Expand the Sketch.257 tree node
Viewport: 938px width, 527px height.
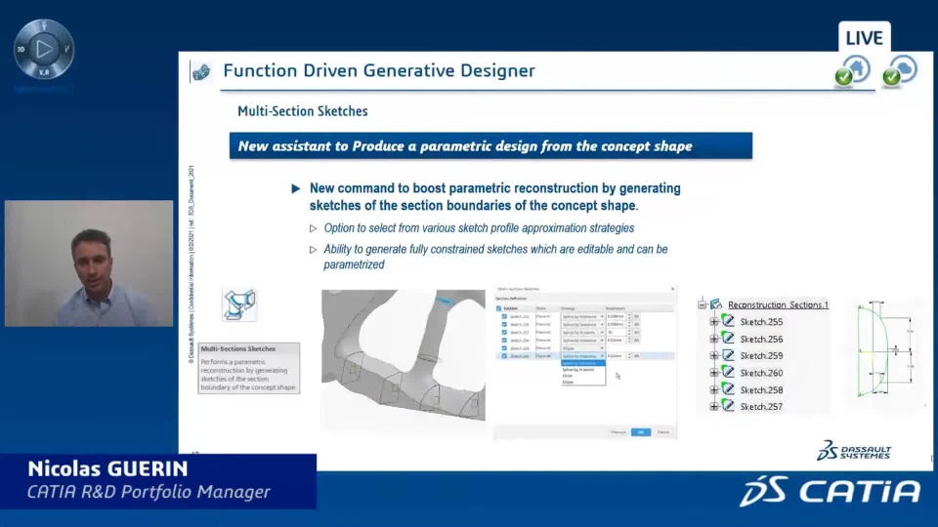click(714, 406)
